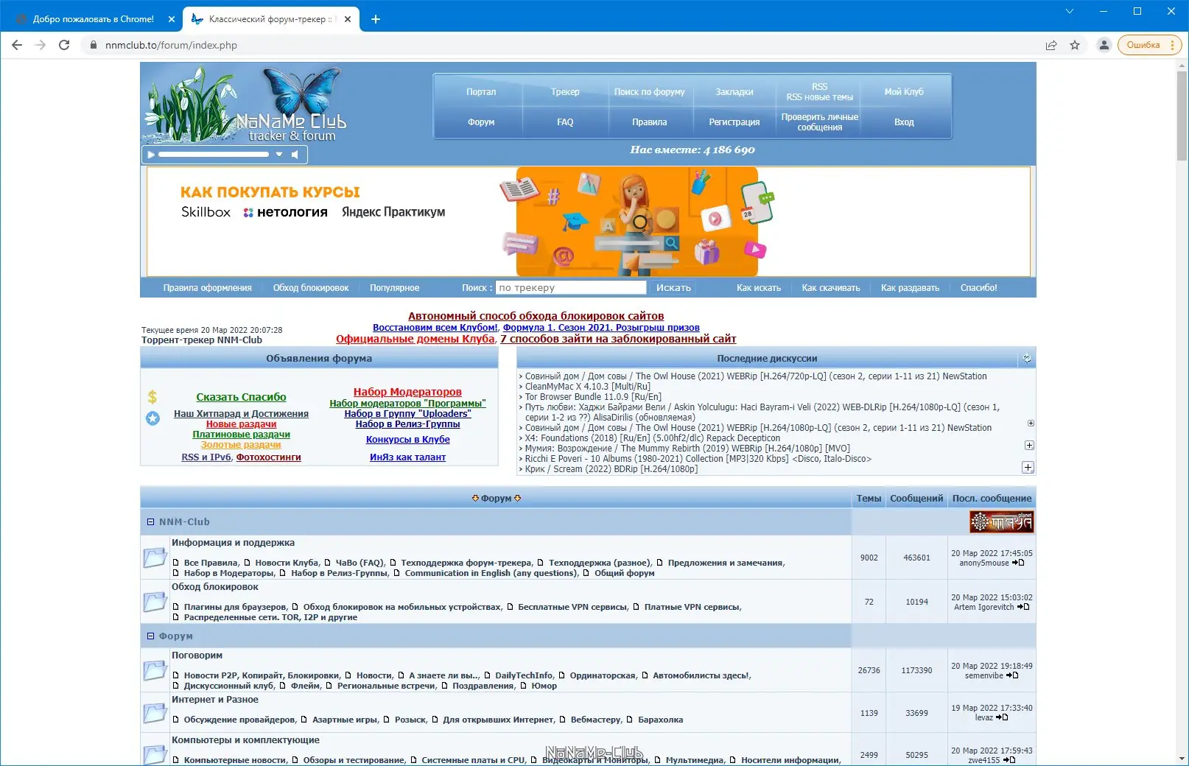
Task: Click the browser Back arrow
Action: [17, 45]
